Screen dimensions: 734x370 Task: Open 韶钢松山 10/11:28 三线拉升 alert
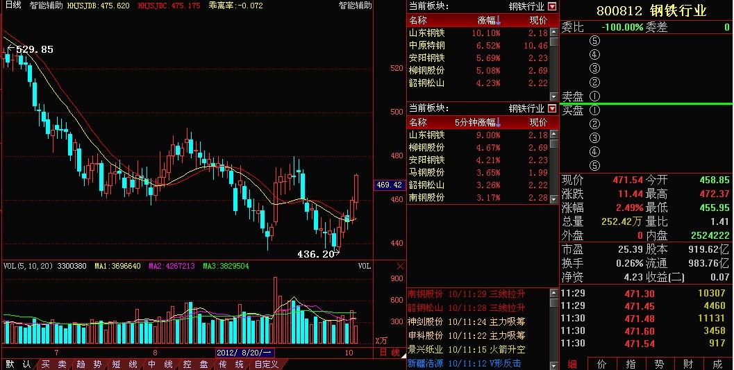pyautogui.click(x=466, y=308)
